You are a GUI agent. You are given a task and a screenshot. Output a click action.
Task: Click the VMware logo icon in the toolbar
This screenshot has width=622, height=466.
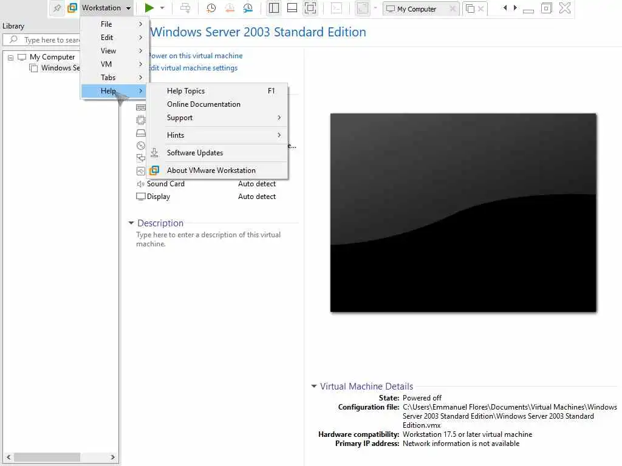[72, 8]
